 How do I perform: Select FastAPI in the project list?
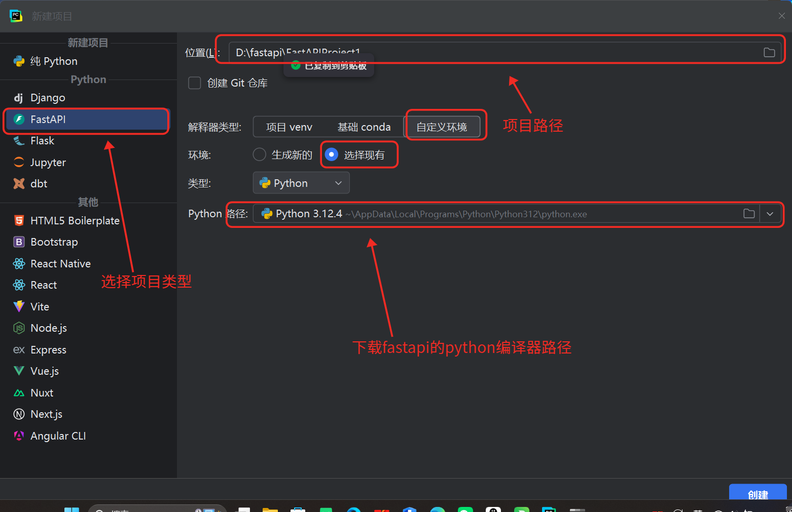point(88,120)
